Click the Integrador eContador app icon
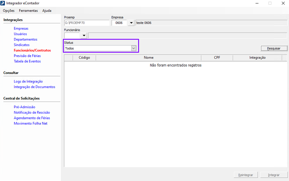The width and height of the screenshot is (289, 181). click(3, 3)
